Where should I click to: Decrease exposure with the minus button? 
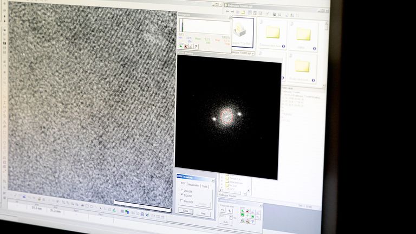(x=223, y=210)
